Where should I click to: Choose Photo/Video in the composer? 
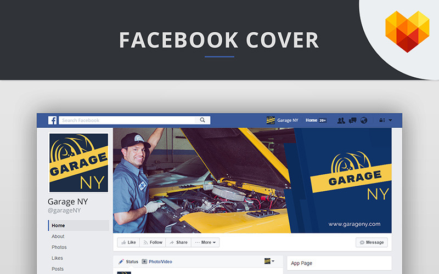pos(160,262)
